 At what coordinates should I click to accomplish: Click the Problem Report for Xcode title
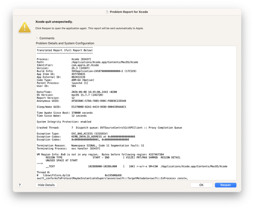pos(129,12)
